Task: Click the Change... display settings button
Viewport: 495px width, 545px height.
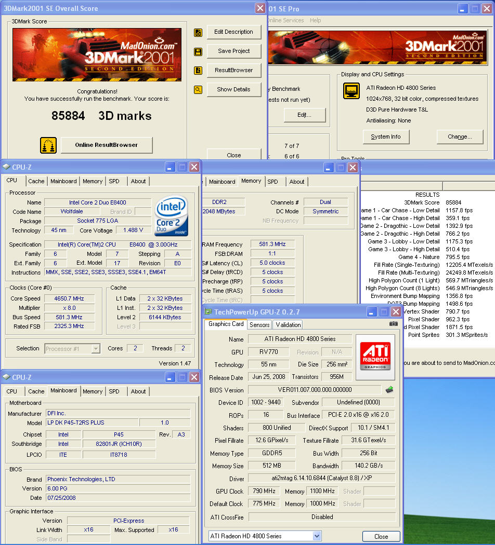Action: tap(460, 137)
